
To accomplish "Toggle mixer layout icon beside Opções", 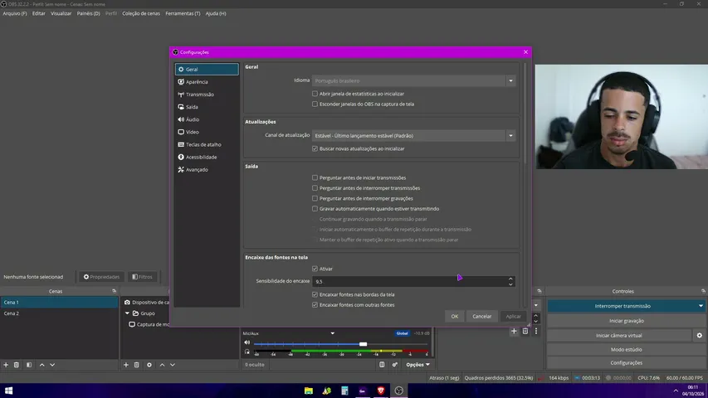I will click(x=382, y=365).
